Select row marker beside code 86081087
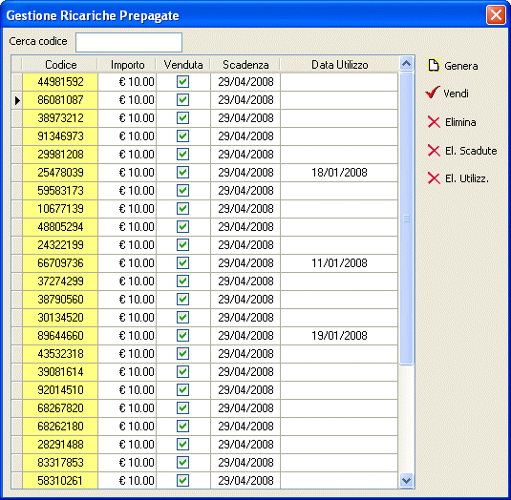This screenshot has height=500, width=511. coord(17,100)
